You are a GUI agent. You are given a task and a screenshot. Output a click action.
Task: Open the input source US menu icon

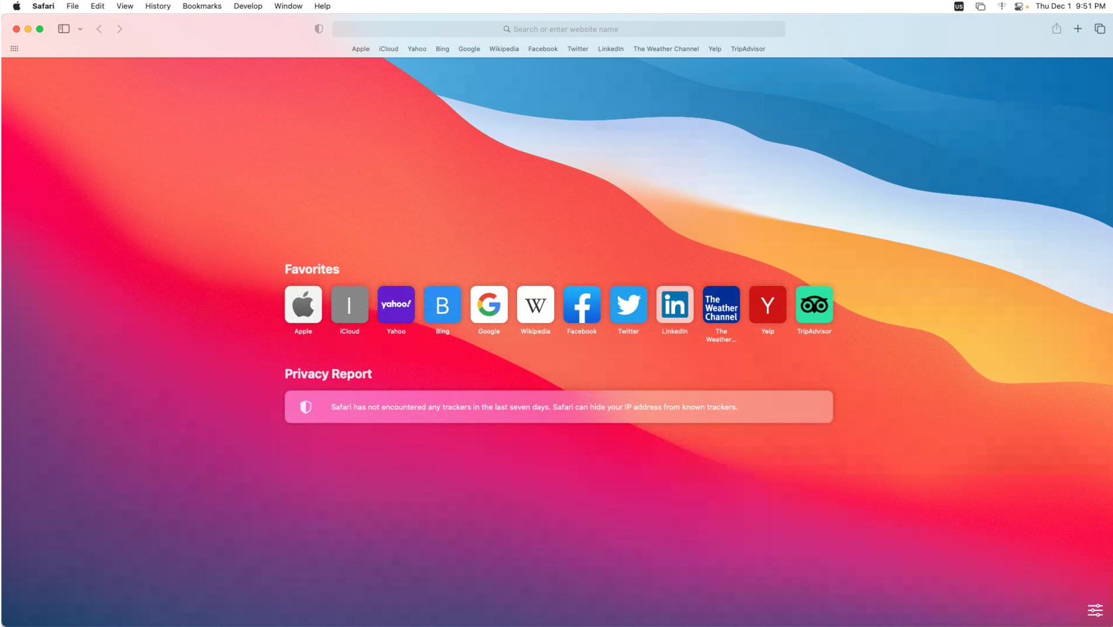pyautogui.click(x=959, y=6)
